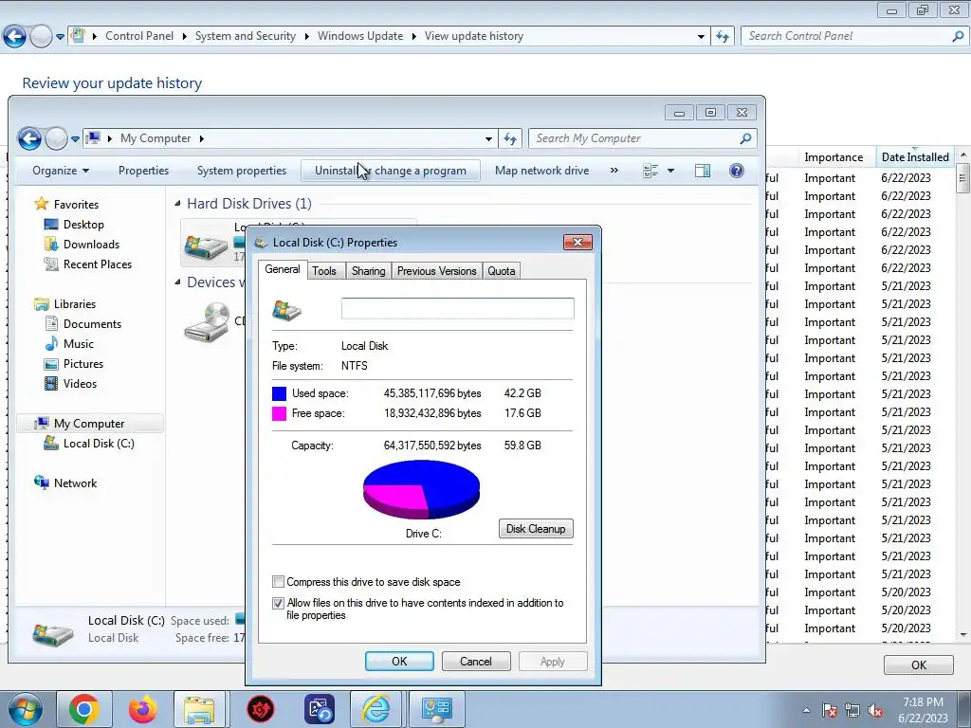Select Favorites in navigation pane
This screenshot has width=971, height=728.
point(76,205)
